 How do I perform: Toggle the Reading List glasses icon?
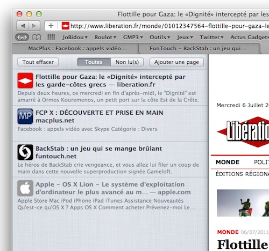click(22, 38)
